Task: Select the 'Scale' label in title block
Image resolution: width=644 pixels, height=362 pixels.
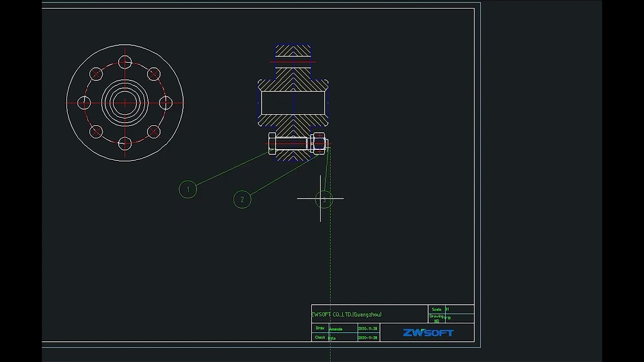Action: pos(436,309)
